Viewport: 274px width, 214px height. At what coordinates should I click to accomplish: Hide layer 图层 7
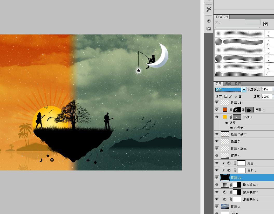pos(217,141)
